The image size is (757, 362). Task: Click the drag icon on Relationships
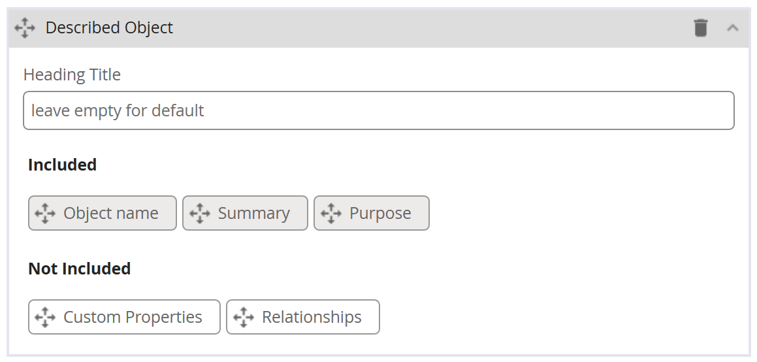click(243, 317)
